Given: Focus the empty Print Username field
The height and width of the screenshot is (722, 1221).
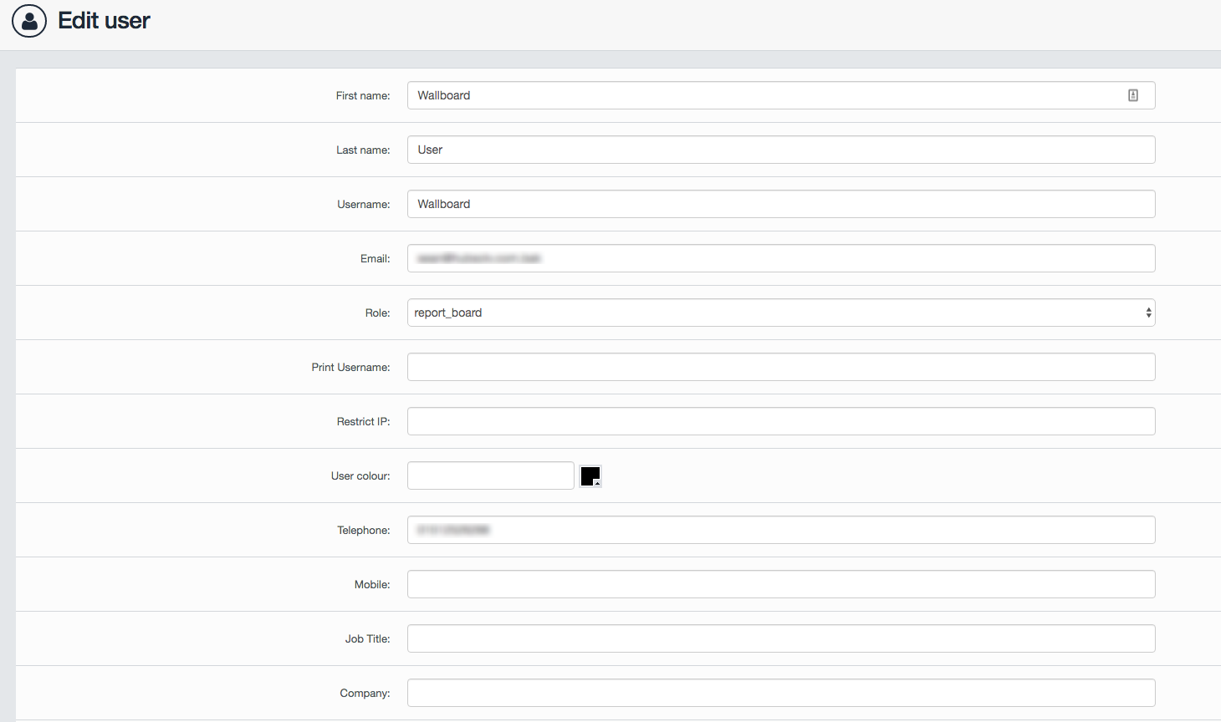Looking at the screenshot, I should tap(780, 367).
